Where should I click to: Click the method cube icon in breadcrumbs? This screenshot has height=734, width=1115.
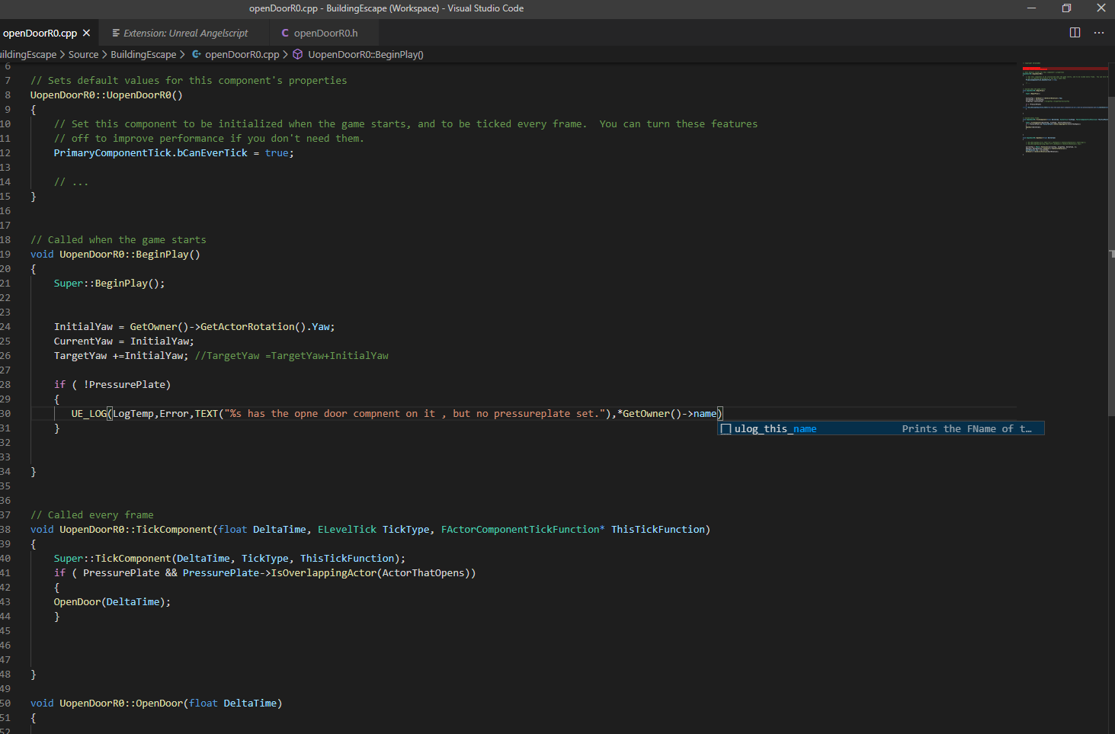click(298, 54)
